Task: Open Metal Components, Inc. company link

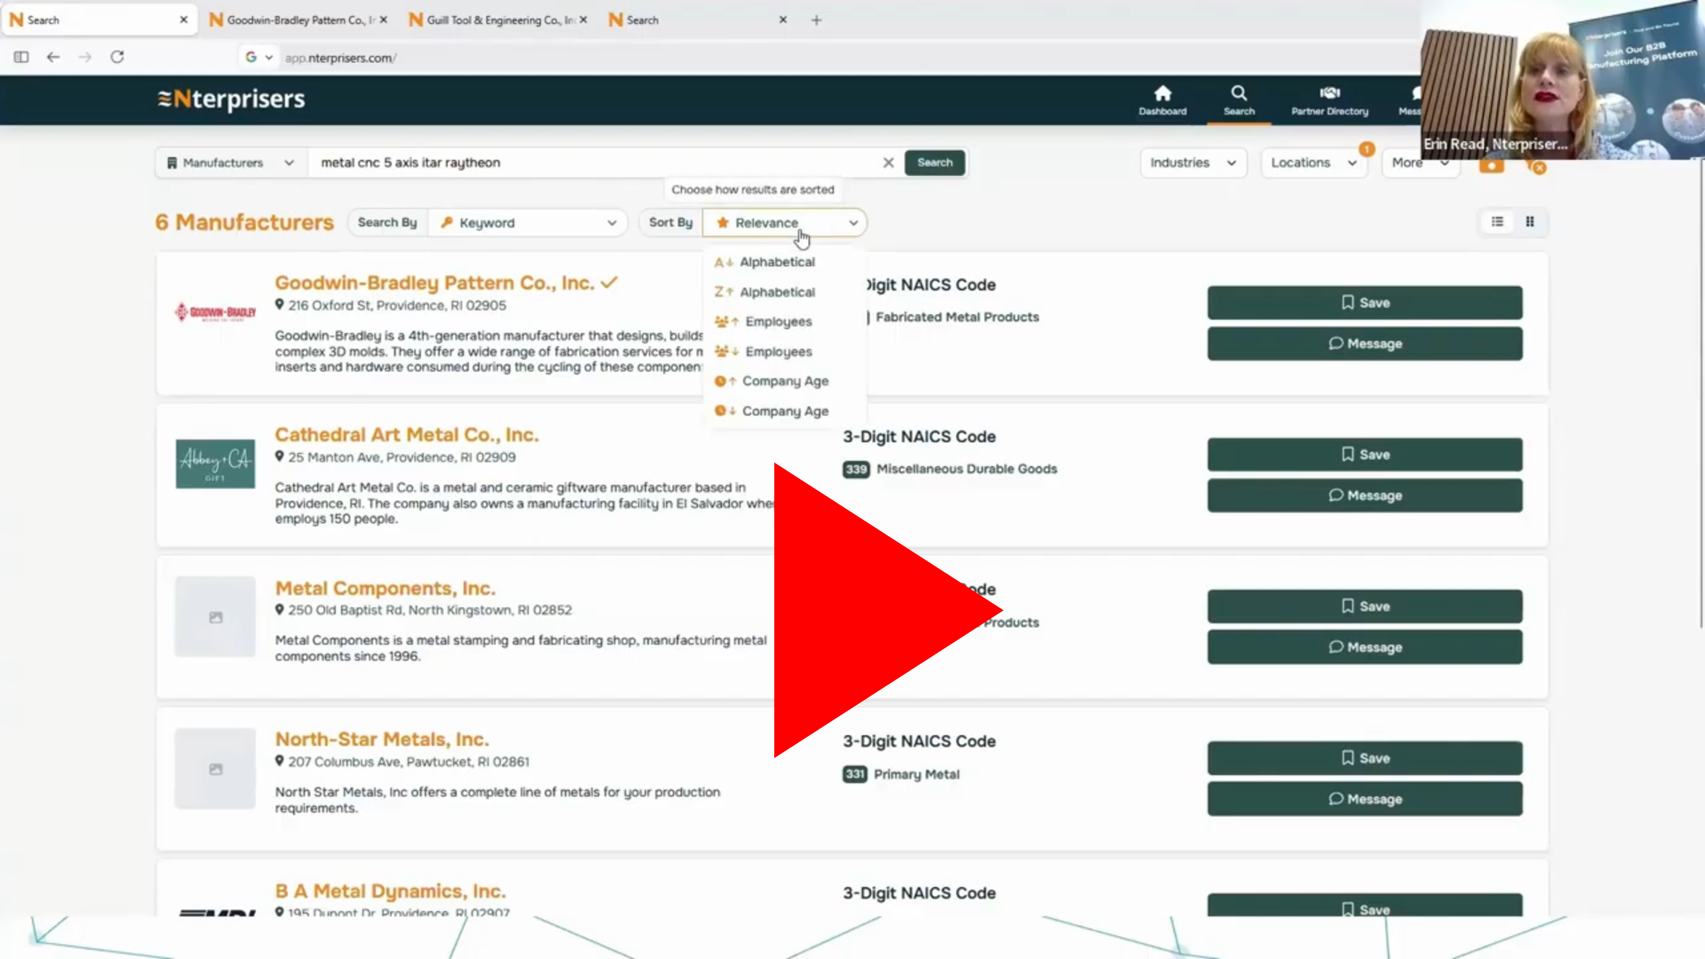Action: click(x=385, y=588)
